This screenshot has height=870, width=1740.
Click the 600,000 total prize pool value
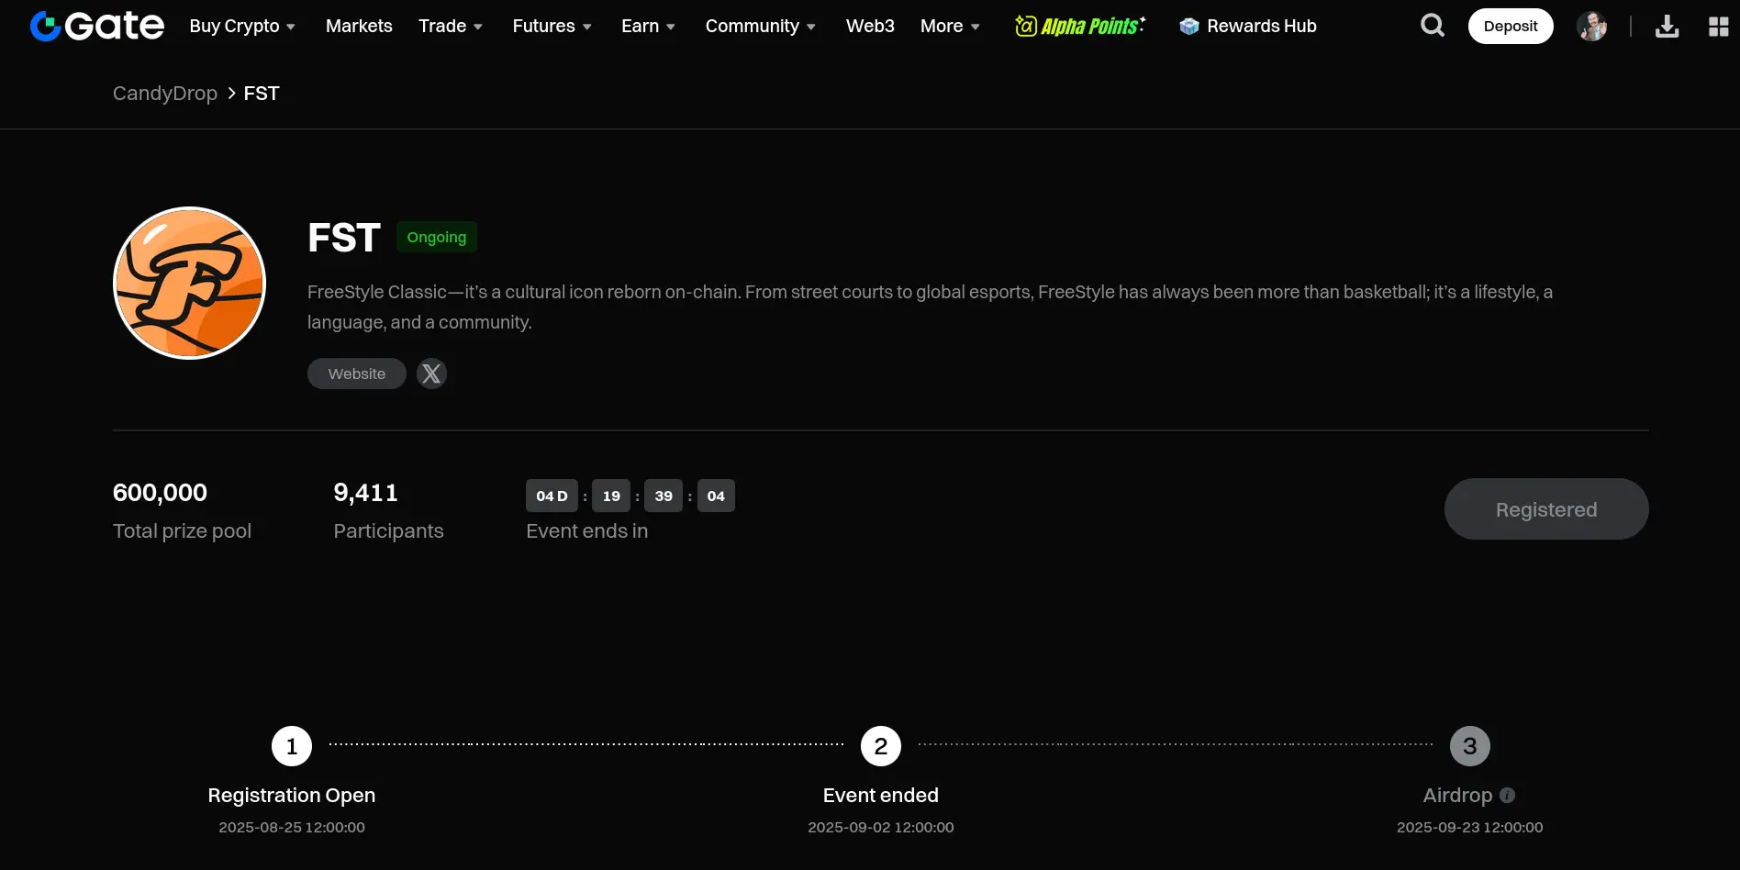(x=160, y=493)
